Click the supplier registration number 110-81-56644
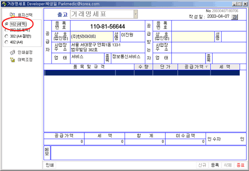Viewport: 249px width, 171px height. click(x=108, y=26)
